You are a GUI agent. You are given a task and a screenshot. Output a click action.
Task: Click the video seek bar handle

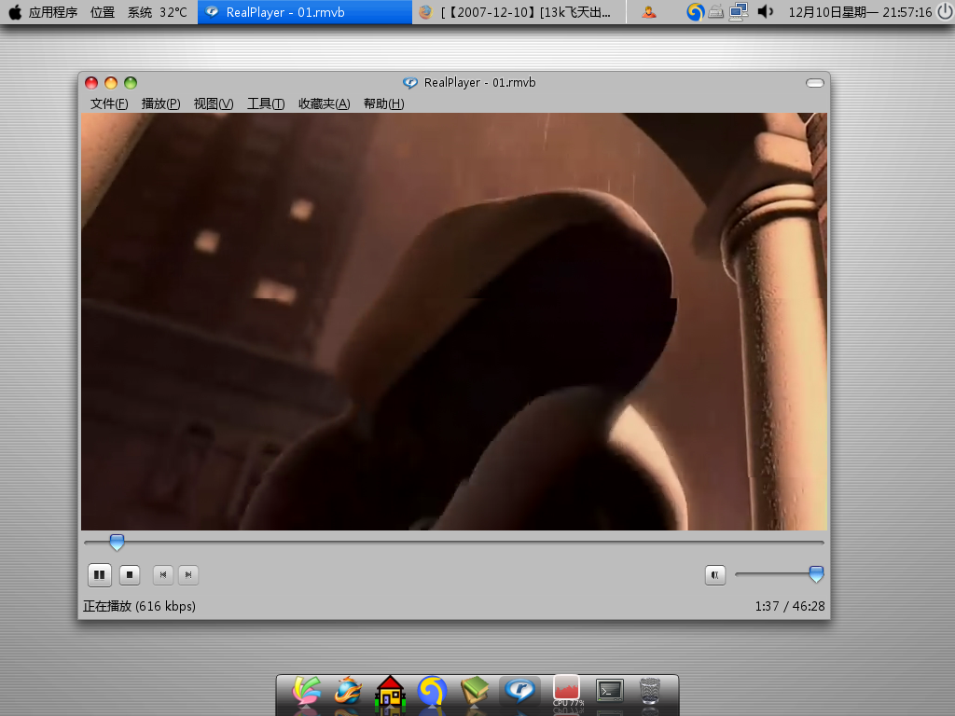117,542
